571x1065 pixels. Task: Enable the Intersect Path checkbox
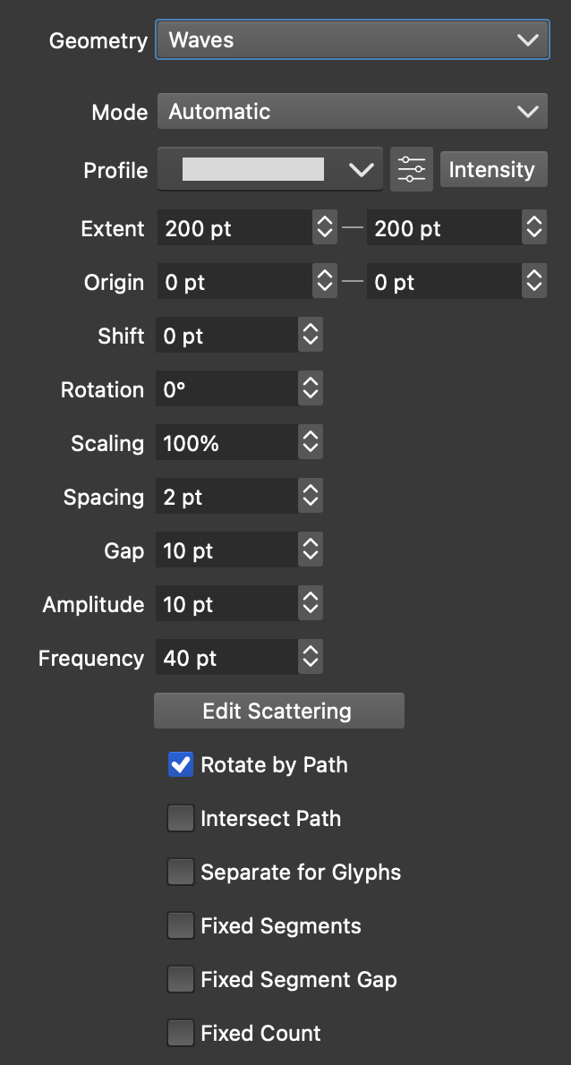pos(181,818)
